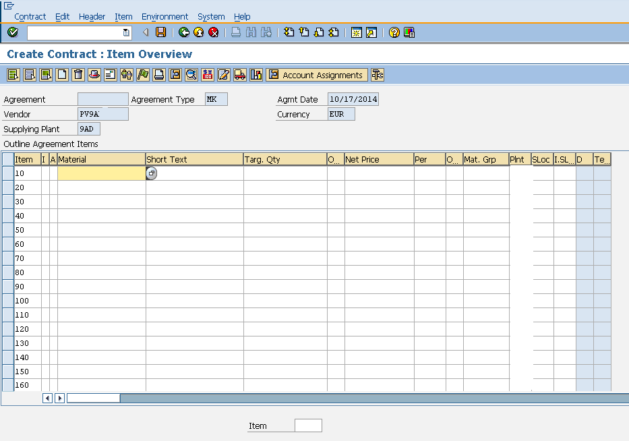Click the Material column header
629x441 pixels.
[102, 159]
